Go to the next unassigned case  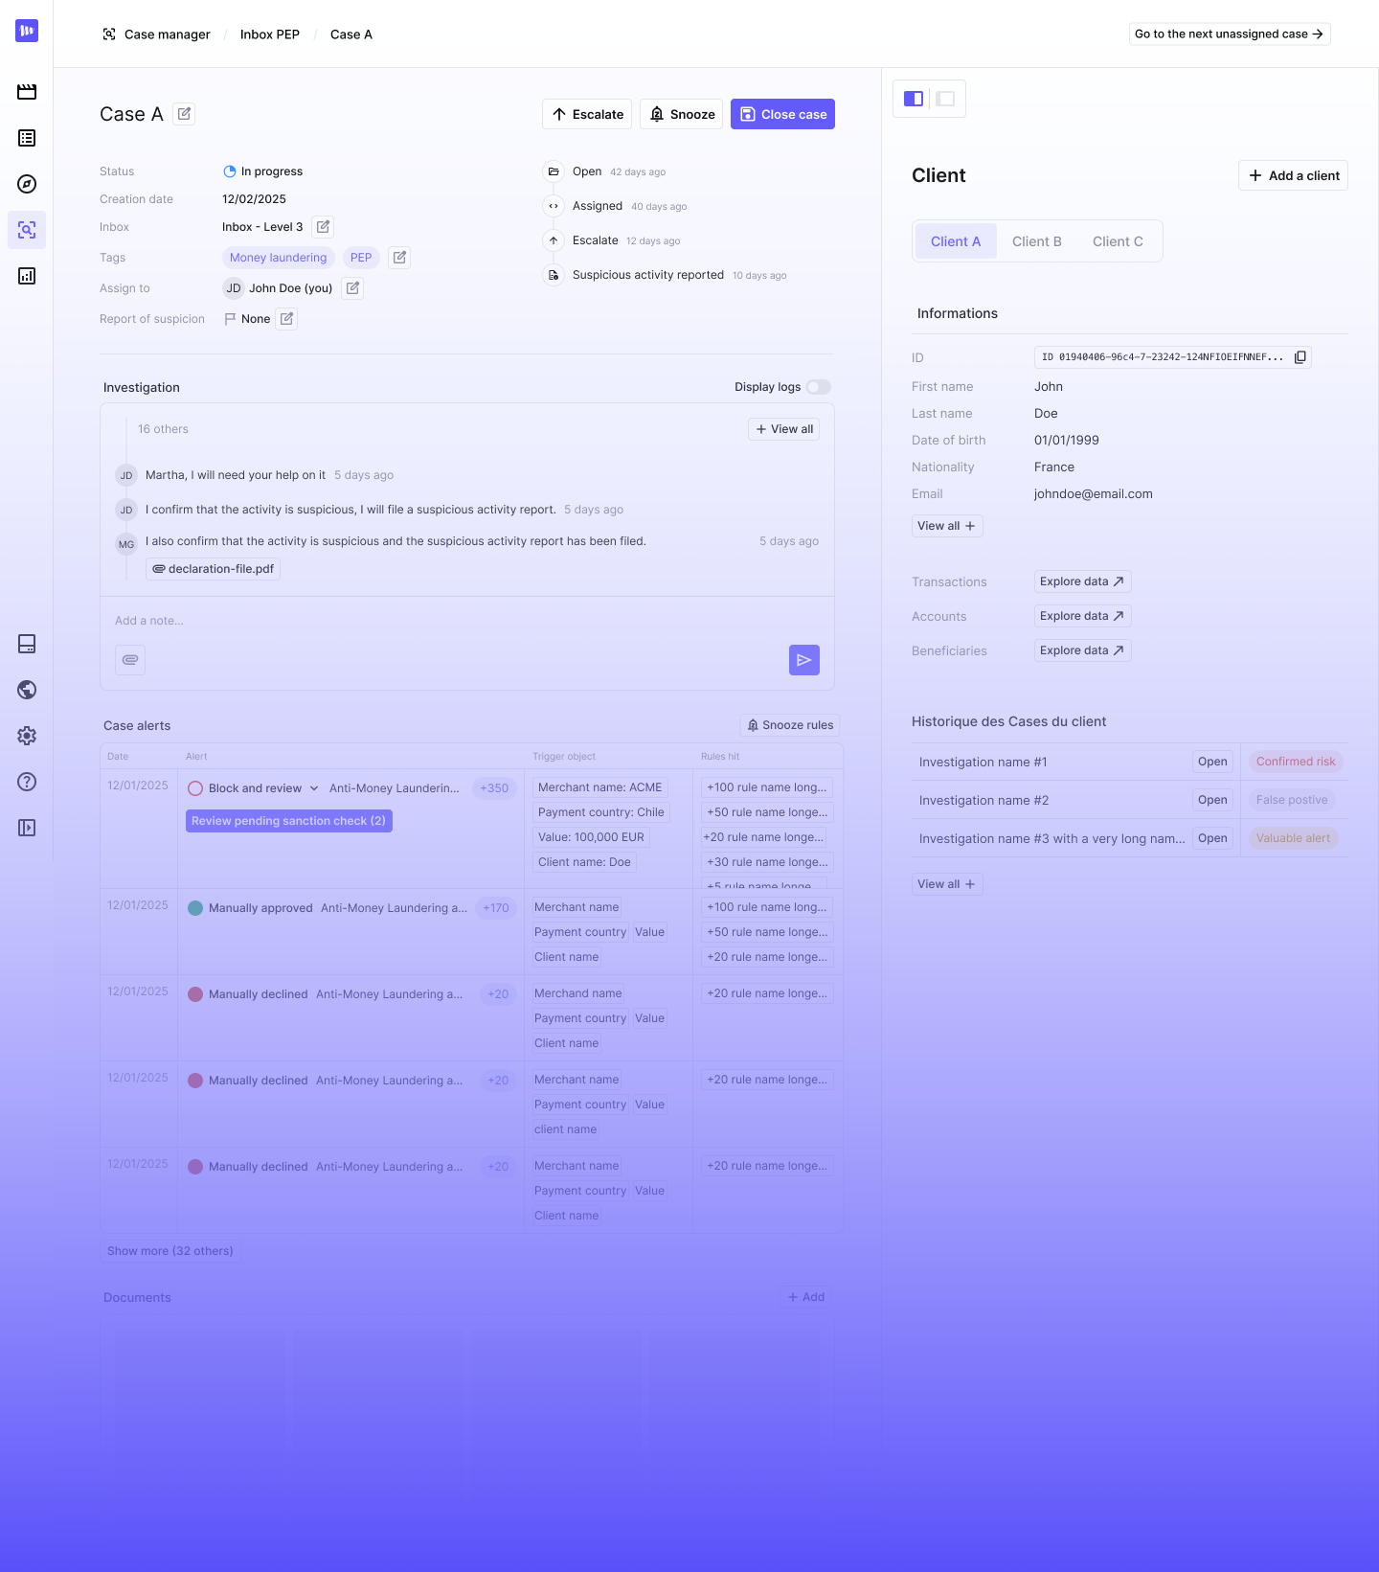[x=1230, y=34]
